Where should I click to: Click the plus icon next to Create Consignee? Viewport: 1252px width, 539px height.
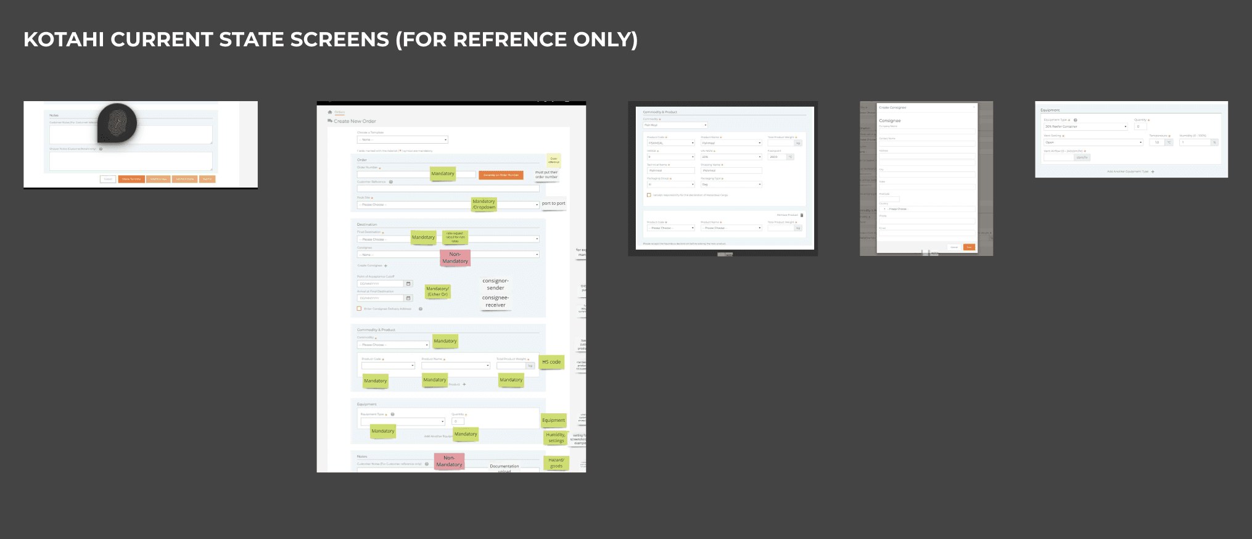tap(386, 266)
